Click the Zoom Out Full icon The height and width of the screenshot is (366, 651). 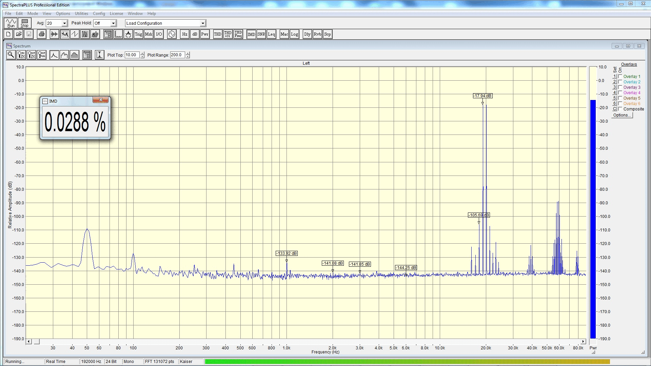point(42,55)
